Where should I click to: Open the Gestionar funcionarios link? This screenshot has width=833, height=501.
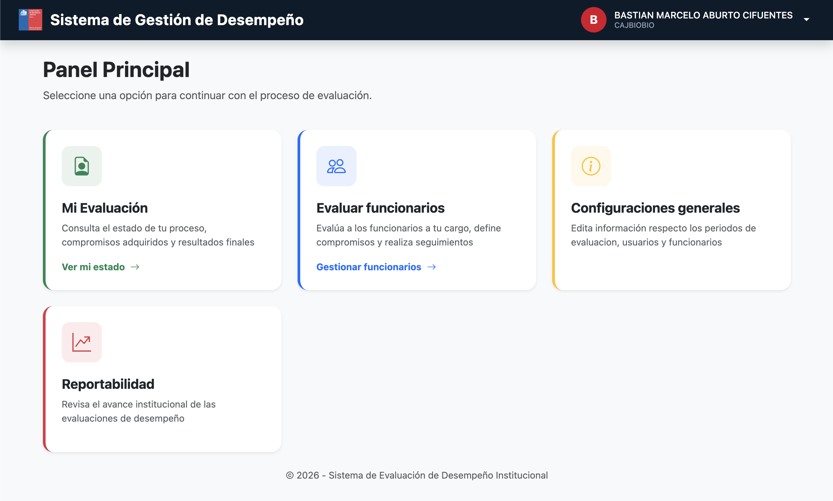369,267
